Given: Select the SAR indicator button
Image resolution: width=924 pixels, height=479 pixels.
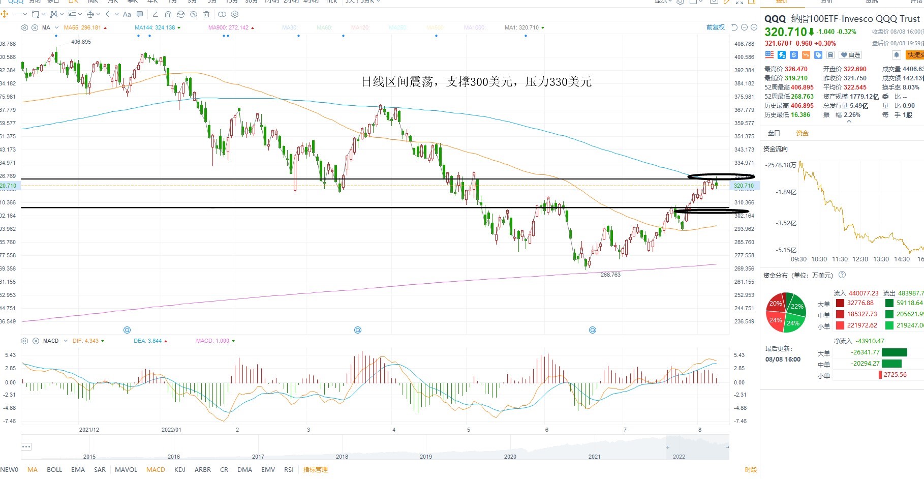Looking at the screenshot, I should (100, 470).
